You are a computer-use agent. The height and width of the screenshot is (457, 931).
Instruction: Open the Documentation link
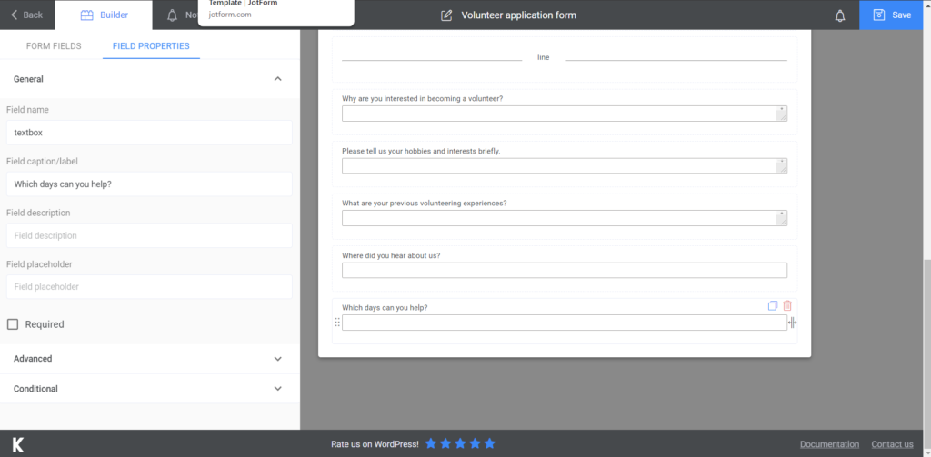(829, 444)
